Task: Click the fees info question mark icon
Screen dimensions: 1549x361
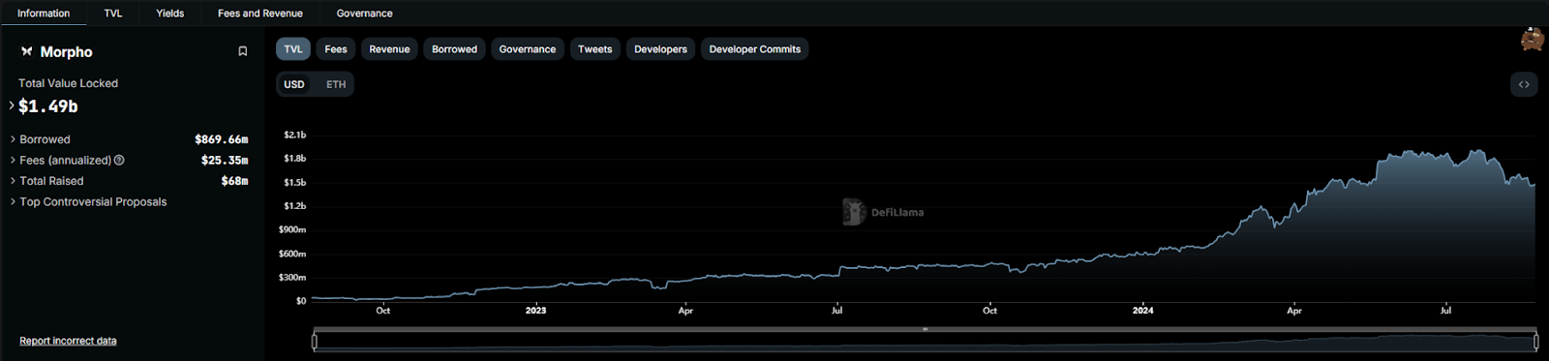Action: click(119, 161)
